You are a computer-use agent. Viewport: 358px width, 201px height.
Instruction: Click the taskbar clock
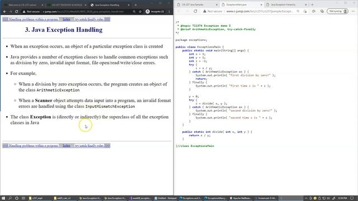click(342, 198)
